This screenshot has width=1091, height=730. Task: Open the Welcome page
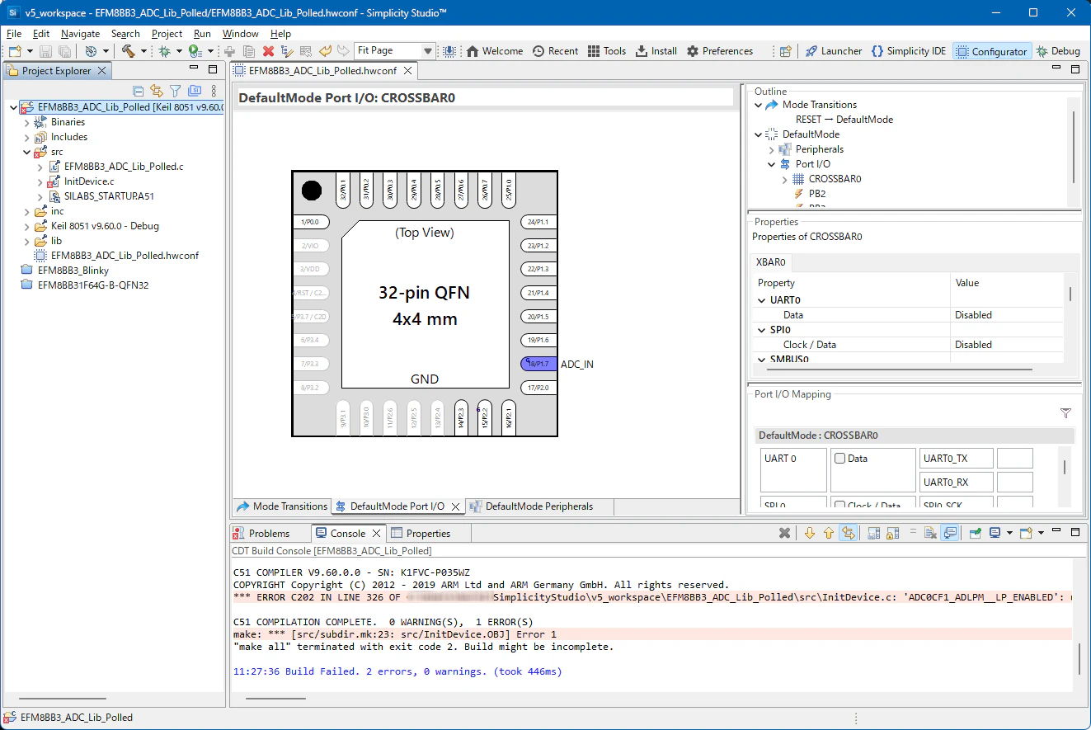coord(495,51)
